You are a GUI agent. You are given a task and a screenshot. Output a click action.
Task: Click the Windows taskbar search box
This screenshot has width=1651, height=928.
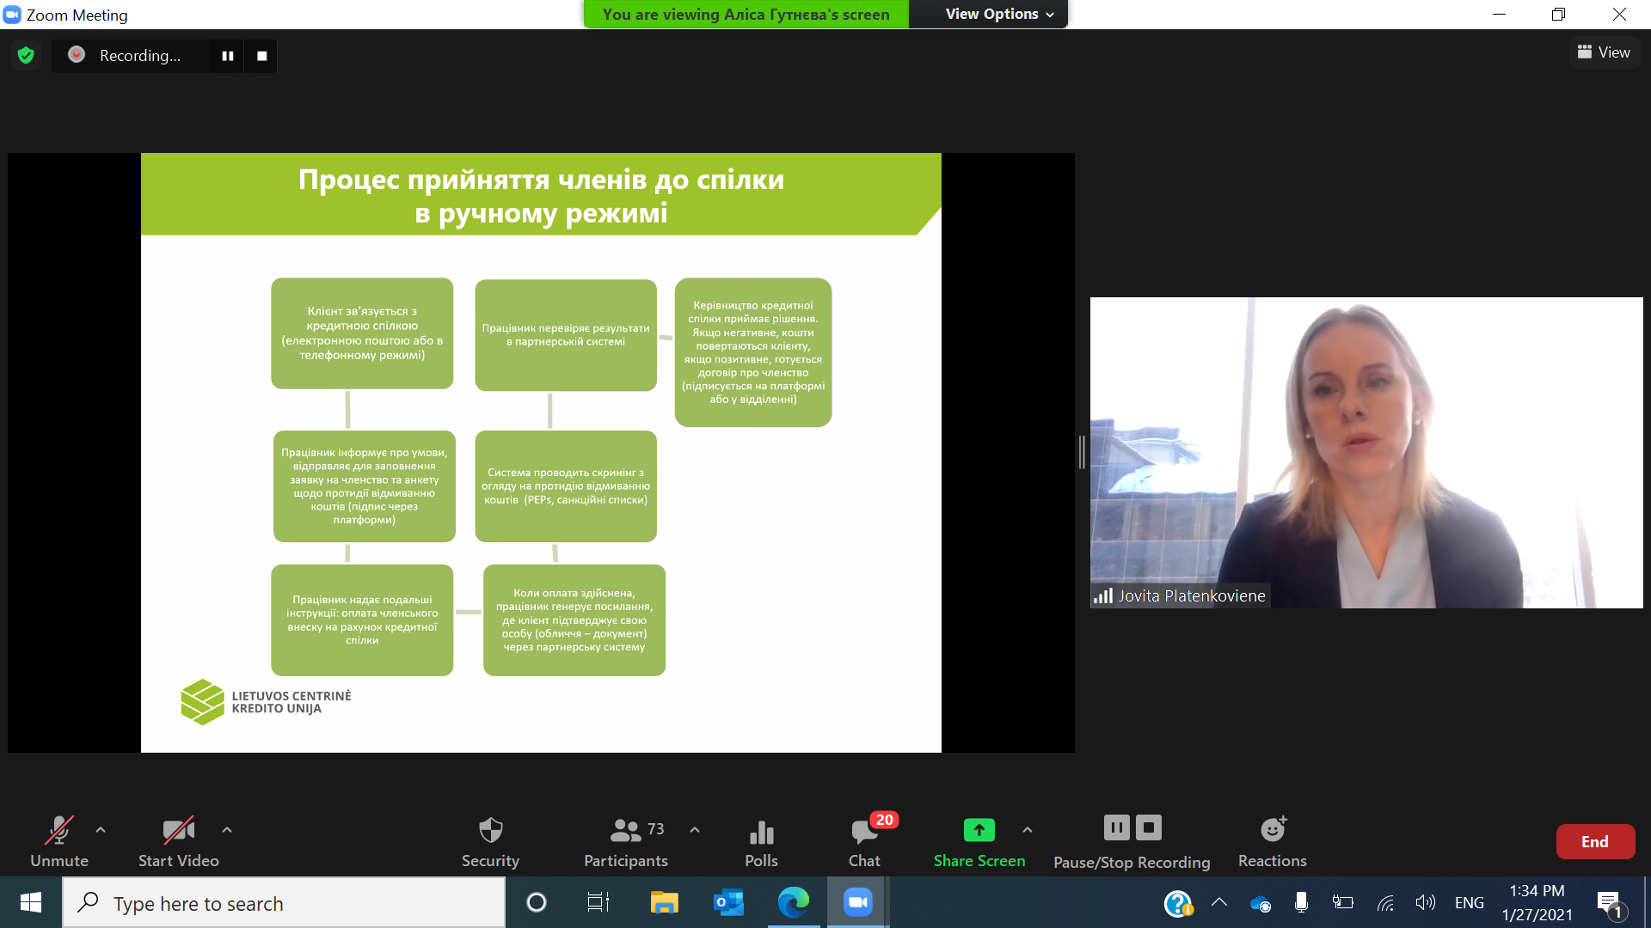[284, 903]
